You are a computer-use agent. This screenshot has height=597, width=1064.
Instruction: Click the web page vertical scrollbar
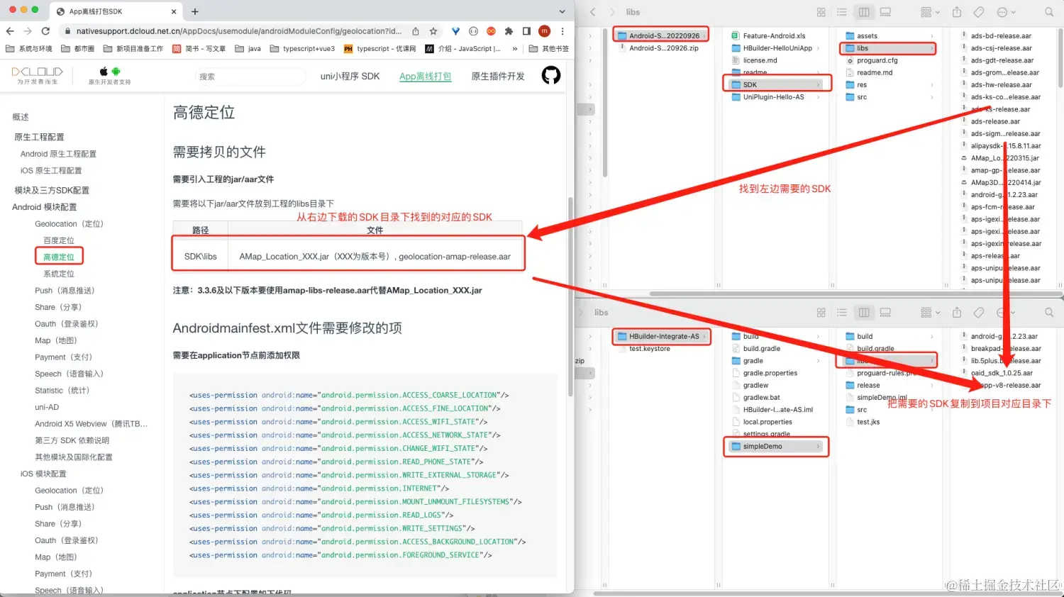tap(570, 298)
